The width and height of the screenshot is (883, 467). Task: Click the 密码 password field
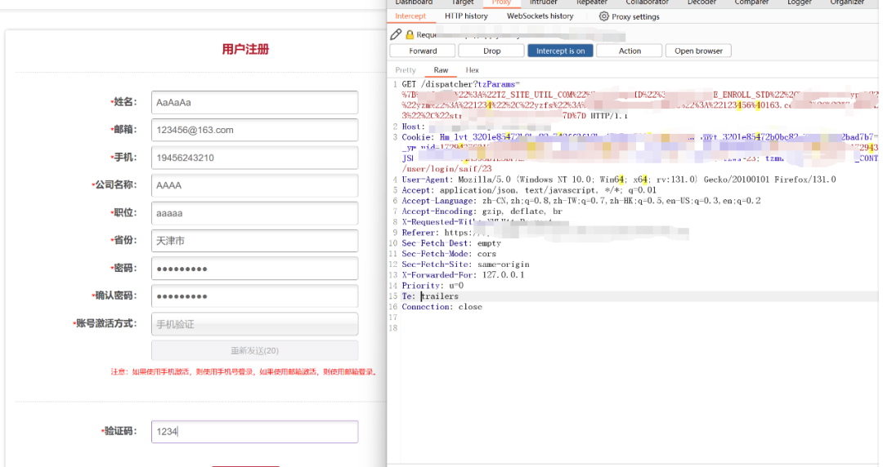254,269
